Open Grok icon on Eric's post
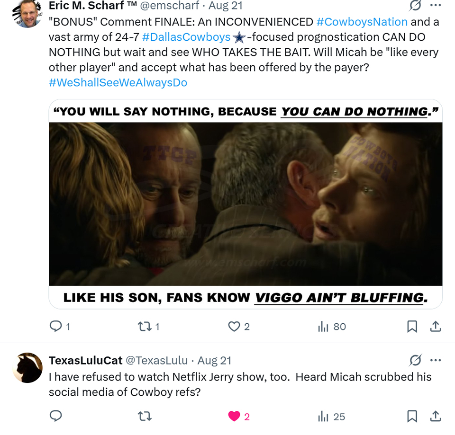The image size is (455, 435). [416, 5]
